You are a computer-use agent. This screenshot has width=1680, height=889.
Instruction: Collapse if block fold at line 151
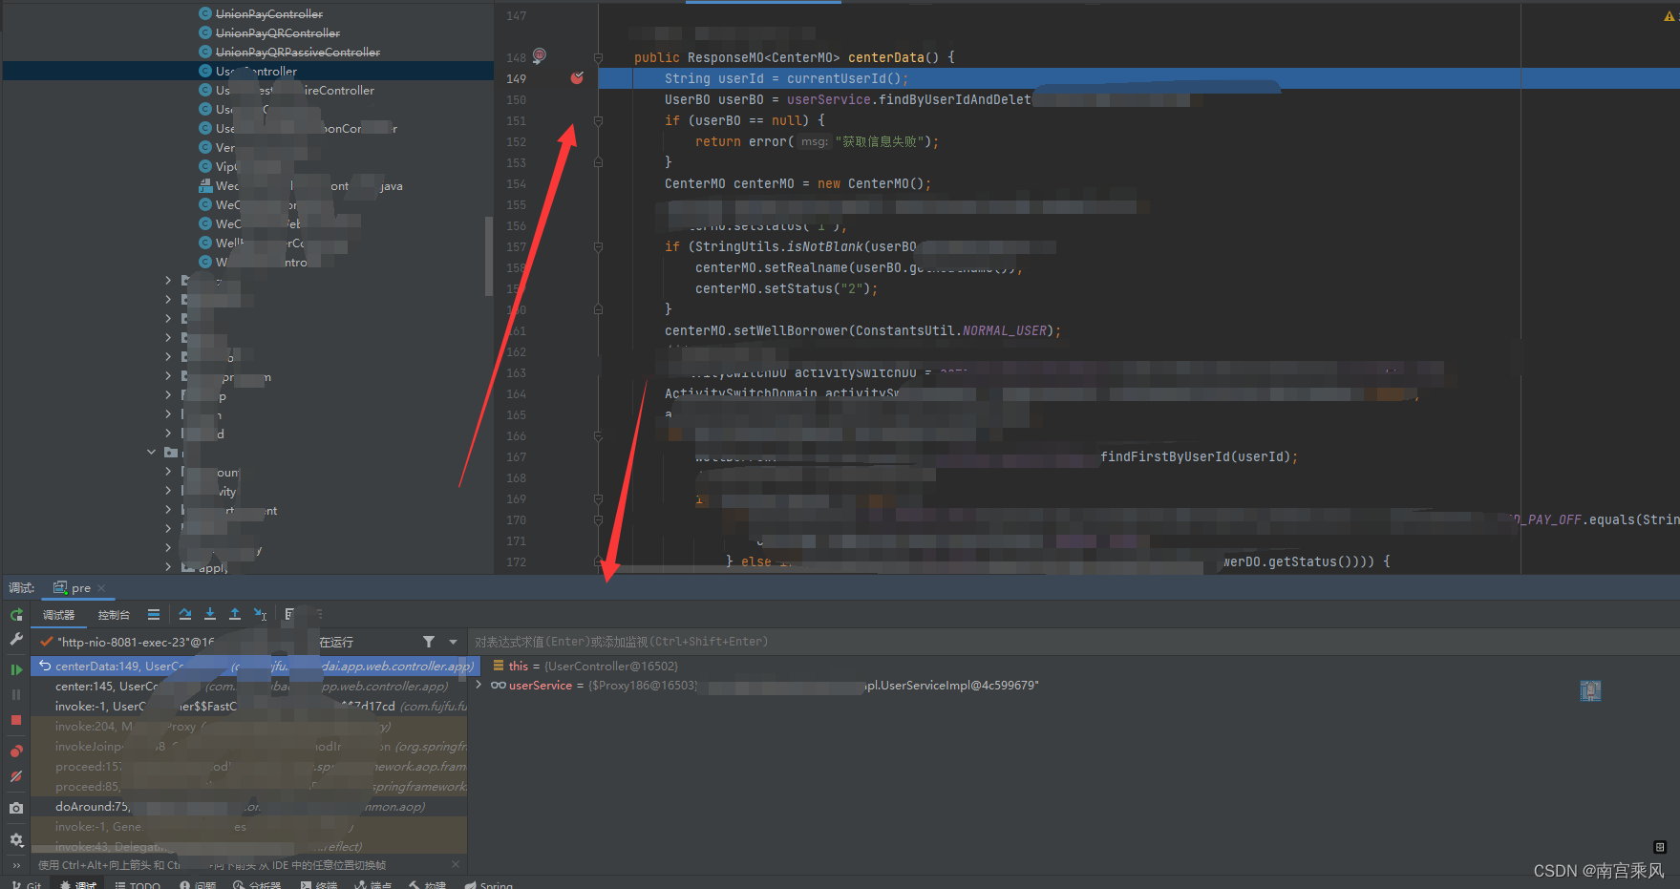[598, 120]
